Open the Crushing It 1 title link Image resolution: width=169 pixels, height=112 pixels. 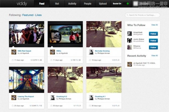[100, 97]
